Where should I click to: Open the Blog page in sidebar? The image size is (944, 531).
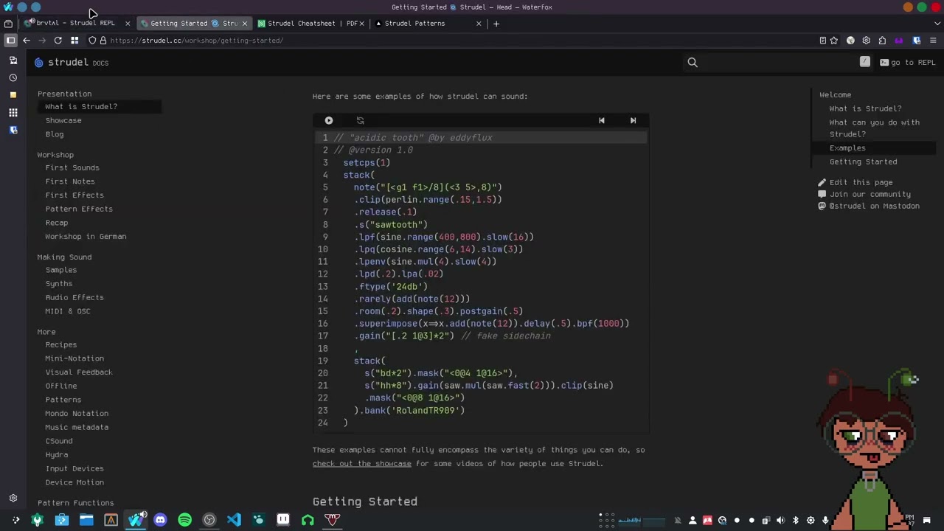pos(55,134)
